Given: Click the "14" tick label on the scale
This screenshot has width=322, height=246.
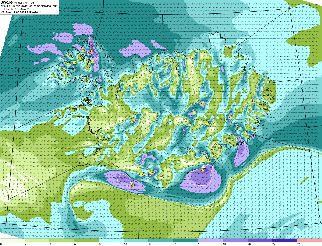Looking at the screenshot, I should tap(175, 244).
